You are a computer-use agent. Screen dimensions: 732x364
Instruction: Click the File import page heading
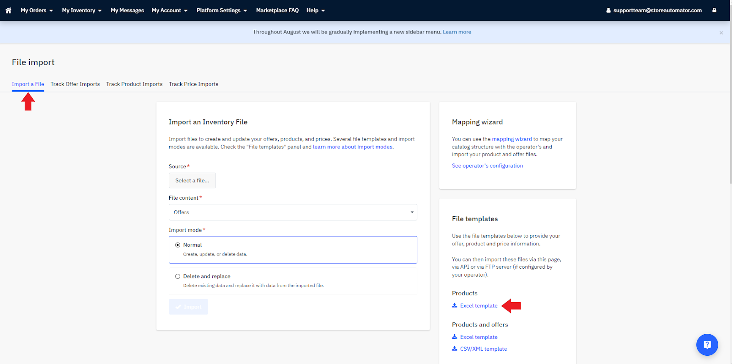click(x=33, y=62)
